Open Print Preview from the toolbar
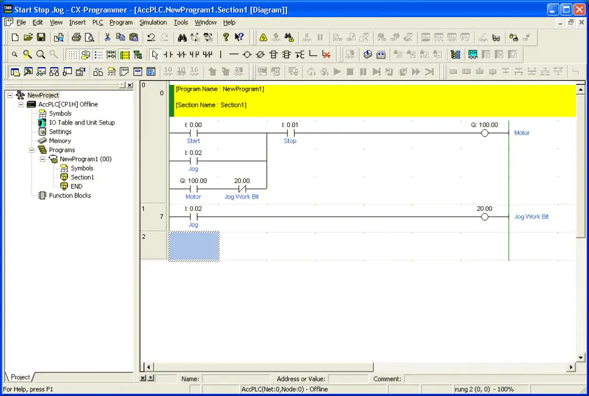The image size is (589, 396). pyautogui.click(x=89, y=37)
